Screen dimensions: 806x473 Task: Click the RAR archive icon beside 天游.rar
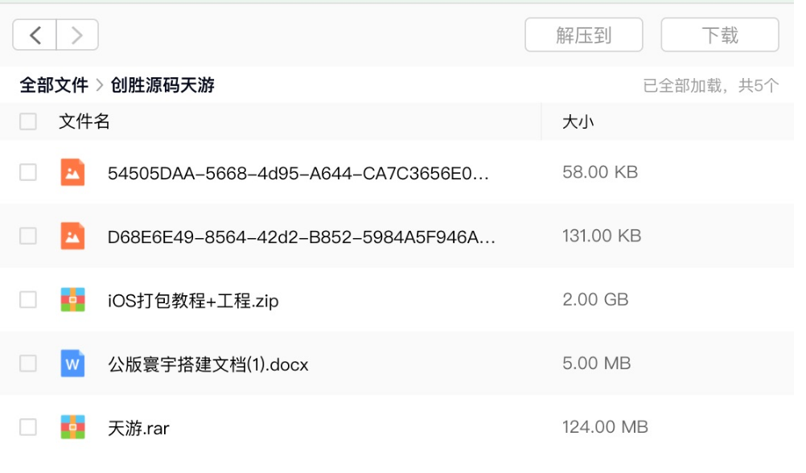pyautogui.click(x=72, y=427)
